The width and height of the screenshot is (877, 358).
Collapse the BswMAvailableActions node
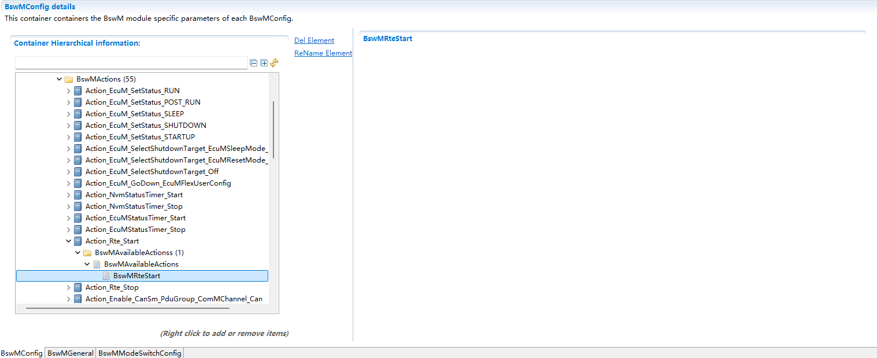pos(87,264)
